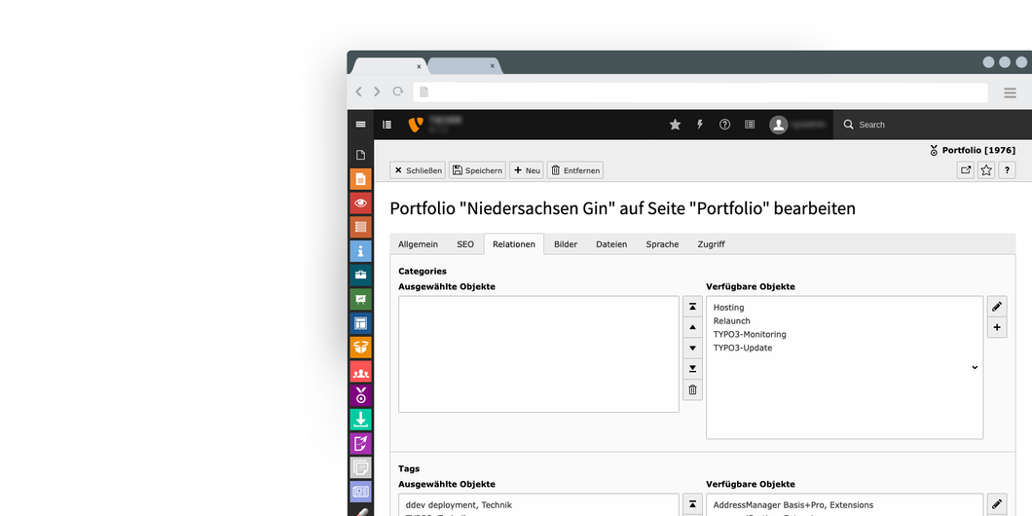Screen dimensions: 1032x516
Task: Edit Categories available objects with pencil
Action: [x=996, y=307]
